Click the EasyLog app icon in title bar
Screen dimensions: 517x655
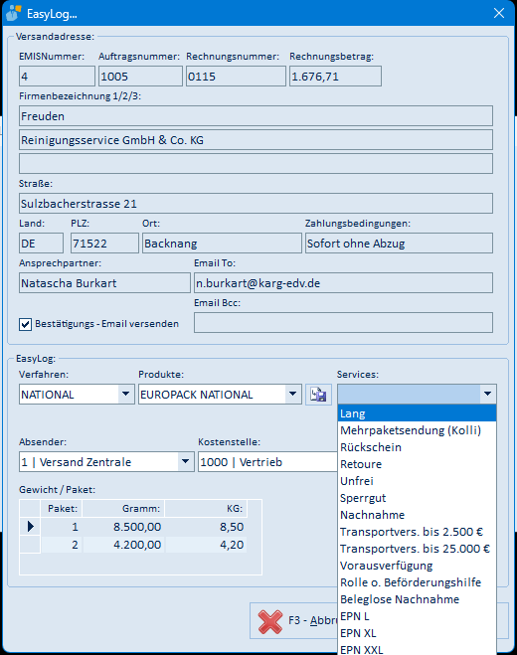tap(13, 13)
